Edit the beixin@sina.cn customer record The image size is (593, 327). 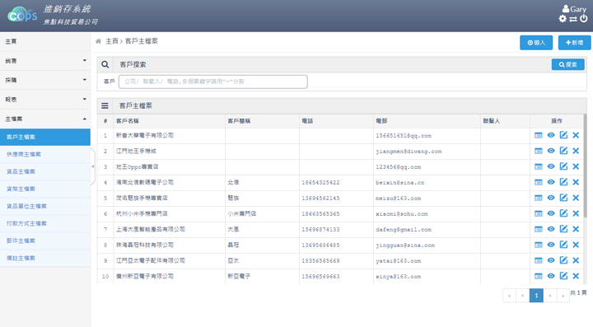563,182
